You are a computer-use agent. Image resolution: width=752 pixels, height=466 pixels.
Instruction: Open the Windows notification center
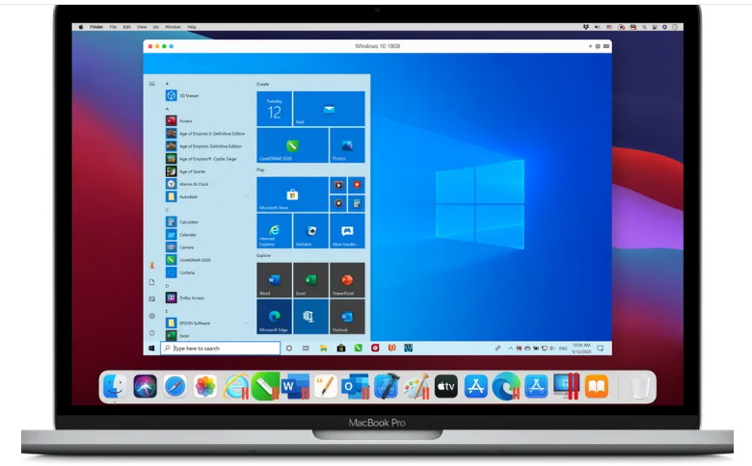point(601,349)
